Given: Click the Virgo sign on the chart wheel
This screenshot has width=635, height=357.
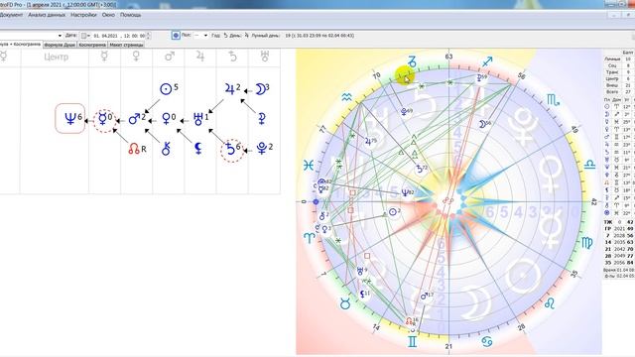Looking at the screenshot, I should [586, 242].
